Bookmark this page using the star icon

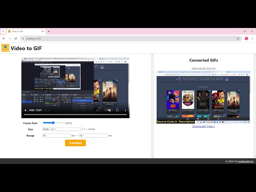click(x=238, y=38)
